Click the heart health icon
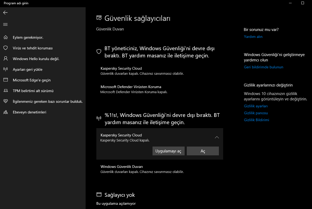Image resolution: width=312 pixels, height=209 pixels. pos(5,101)
